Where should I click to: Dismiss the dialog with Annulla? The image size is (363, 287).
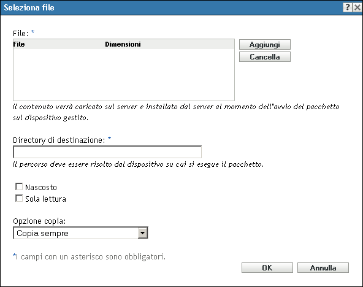[323, 268]
